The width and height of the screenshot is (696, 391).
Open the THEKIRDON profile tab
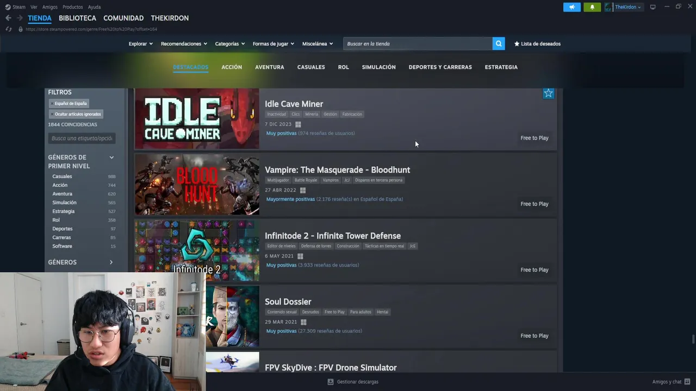[x=170, y=18]
